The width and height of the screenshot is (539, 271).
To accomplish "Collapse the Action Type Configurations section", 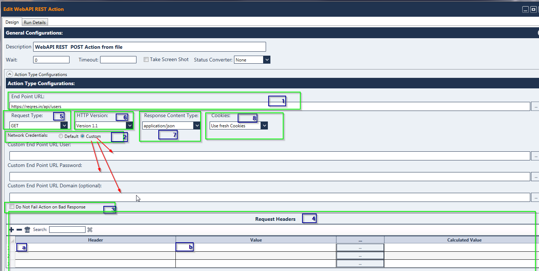I will (x=10, y=74).
